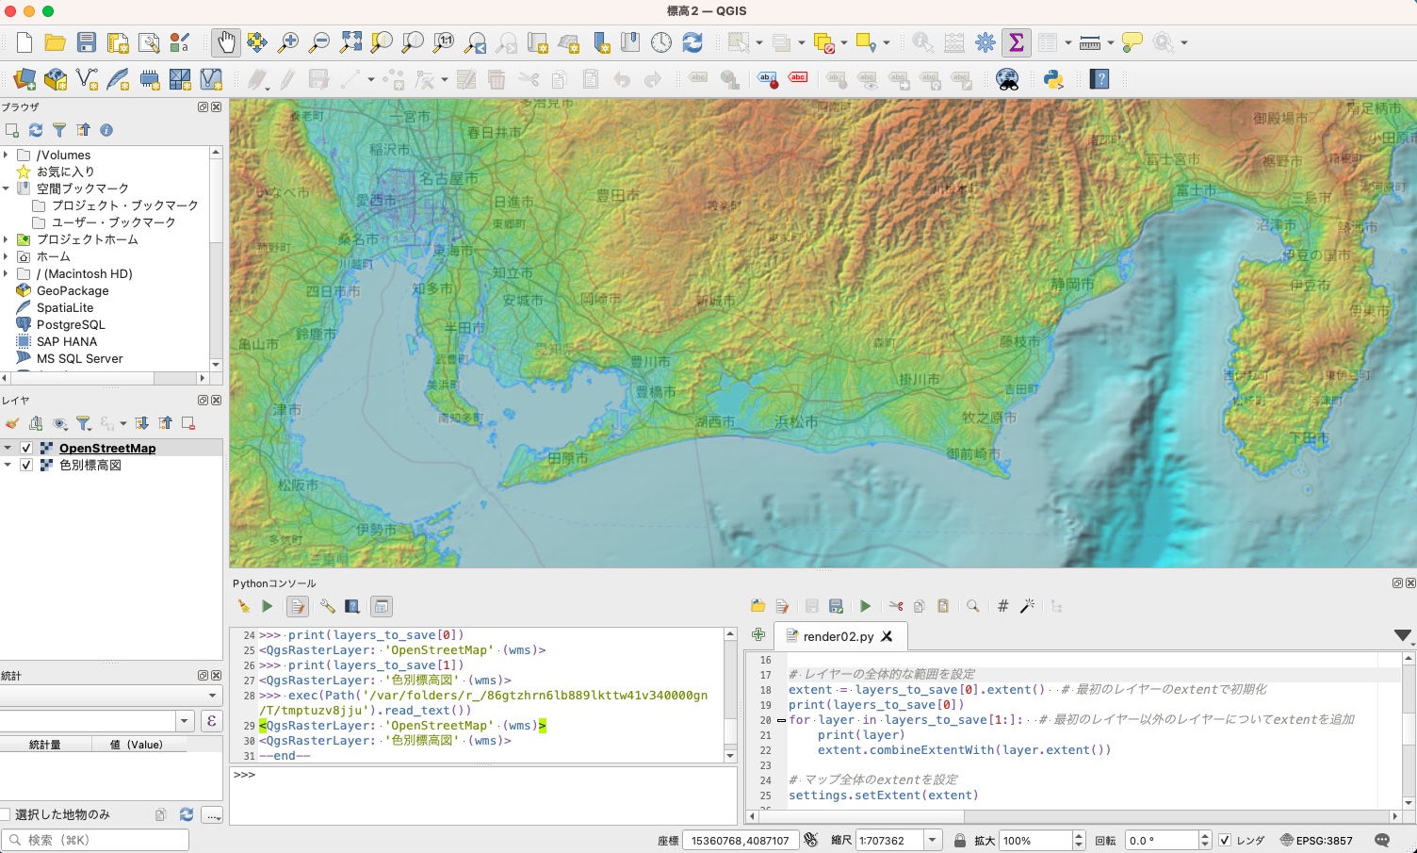
Task: Open the Python console toolbar icon
Action: click(1053, 80)
